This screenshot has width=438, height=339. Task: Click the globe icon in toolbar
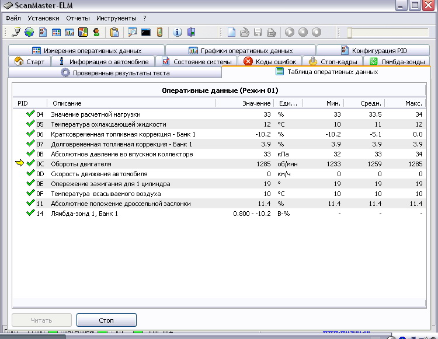[x=29, y=32]
